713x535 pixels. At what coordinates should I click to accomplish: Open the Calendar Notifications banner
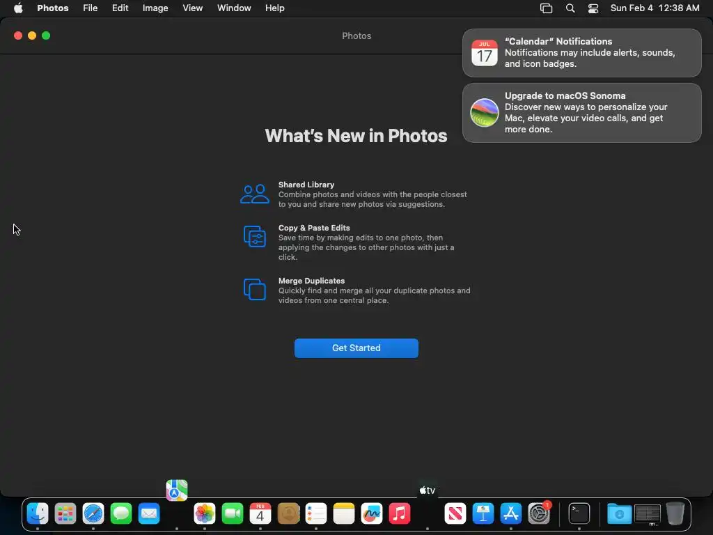pyautogui.click(x=581, y=53)
